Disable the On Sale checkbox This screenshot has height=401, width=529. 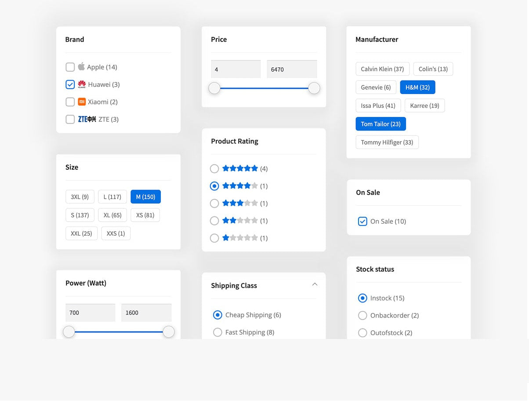click(362, 221)
